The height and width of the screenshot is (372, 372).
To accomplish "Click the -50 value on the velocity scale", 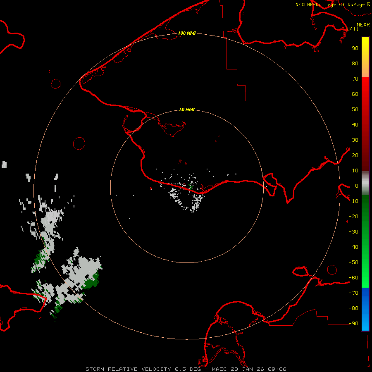I will pos(353,262).
